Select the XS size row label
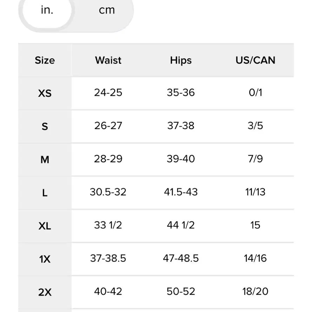Image resolution: width=312 pixels, height=312 pixels. click(x=45, y=93)
